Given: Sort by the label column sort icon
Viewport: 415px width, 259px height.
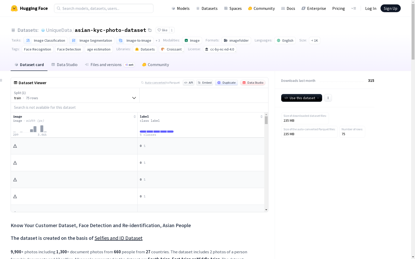Looking at the screenshot, I should (261, 117).
